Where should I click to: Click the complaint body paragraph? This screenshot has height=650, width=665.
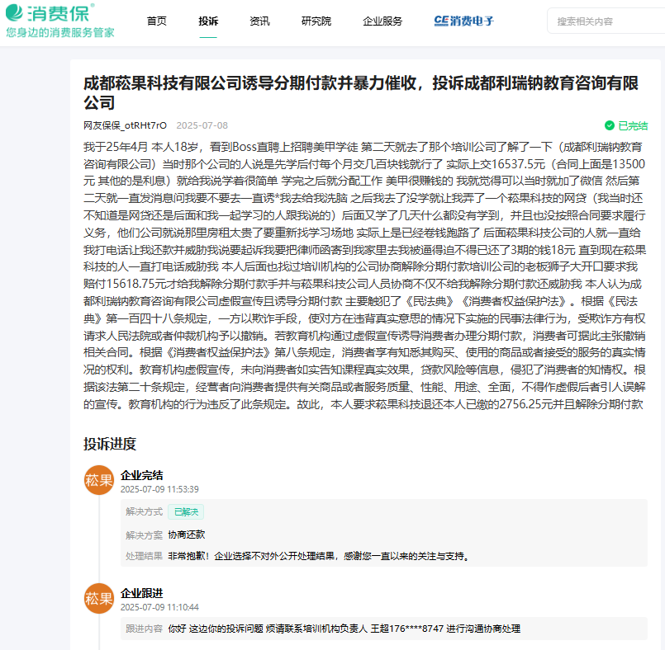click(365, 276)
